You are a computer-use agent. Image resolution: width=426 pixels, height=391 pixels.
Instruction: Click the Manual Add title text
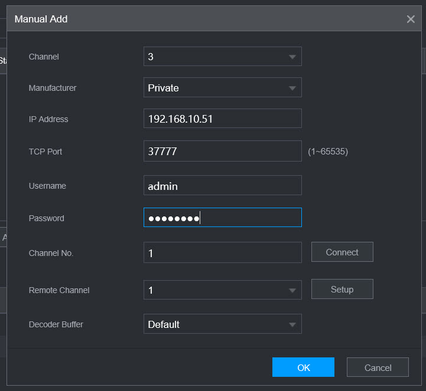coord(41,19)
